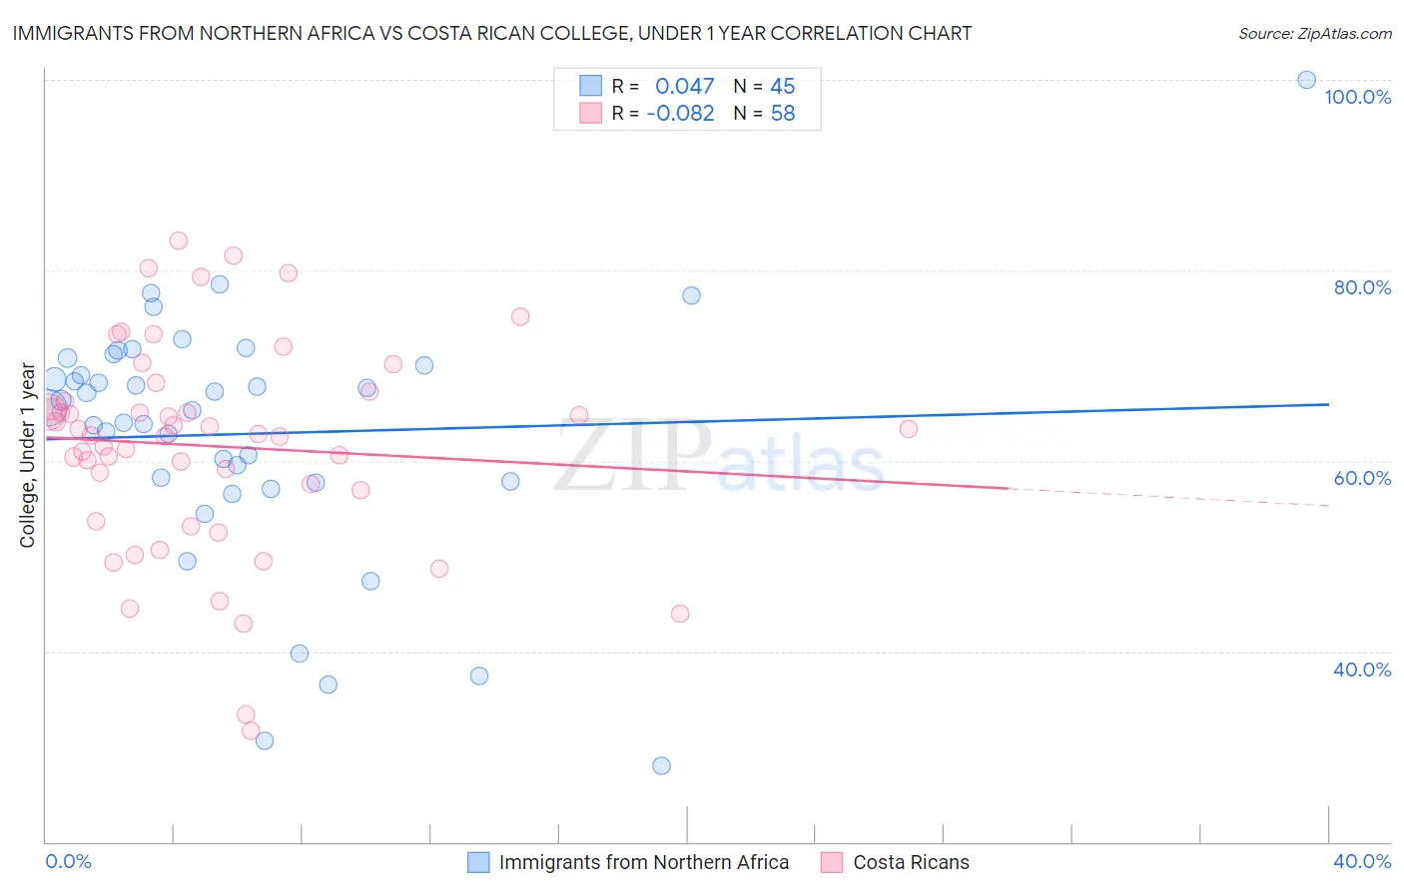Click the ZIPatlas watermark in the chart center
Image resolution: width=1404 pixels, height=890 pixels.
tap(719, 457)
